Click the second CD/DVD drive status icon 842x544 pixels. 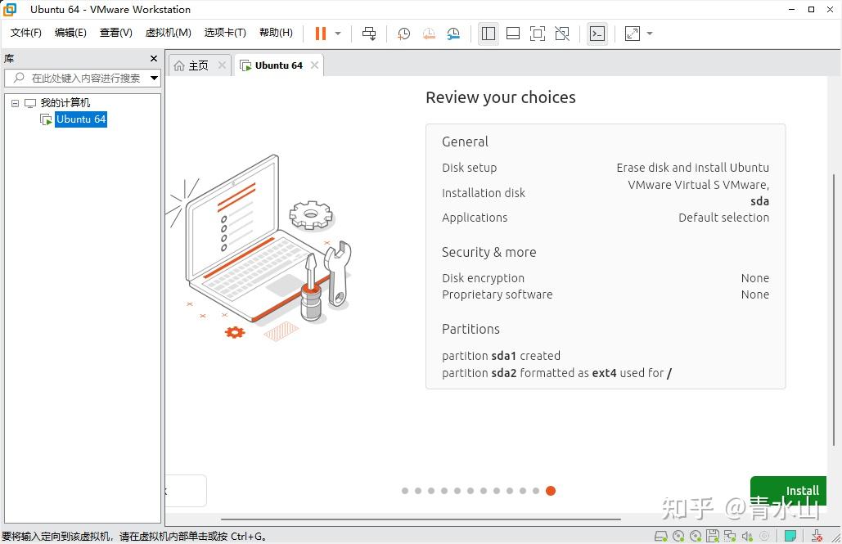point(696,535)
